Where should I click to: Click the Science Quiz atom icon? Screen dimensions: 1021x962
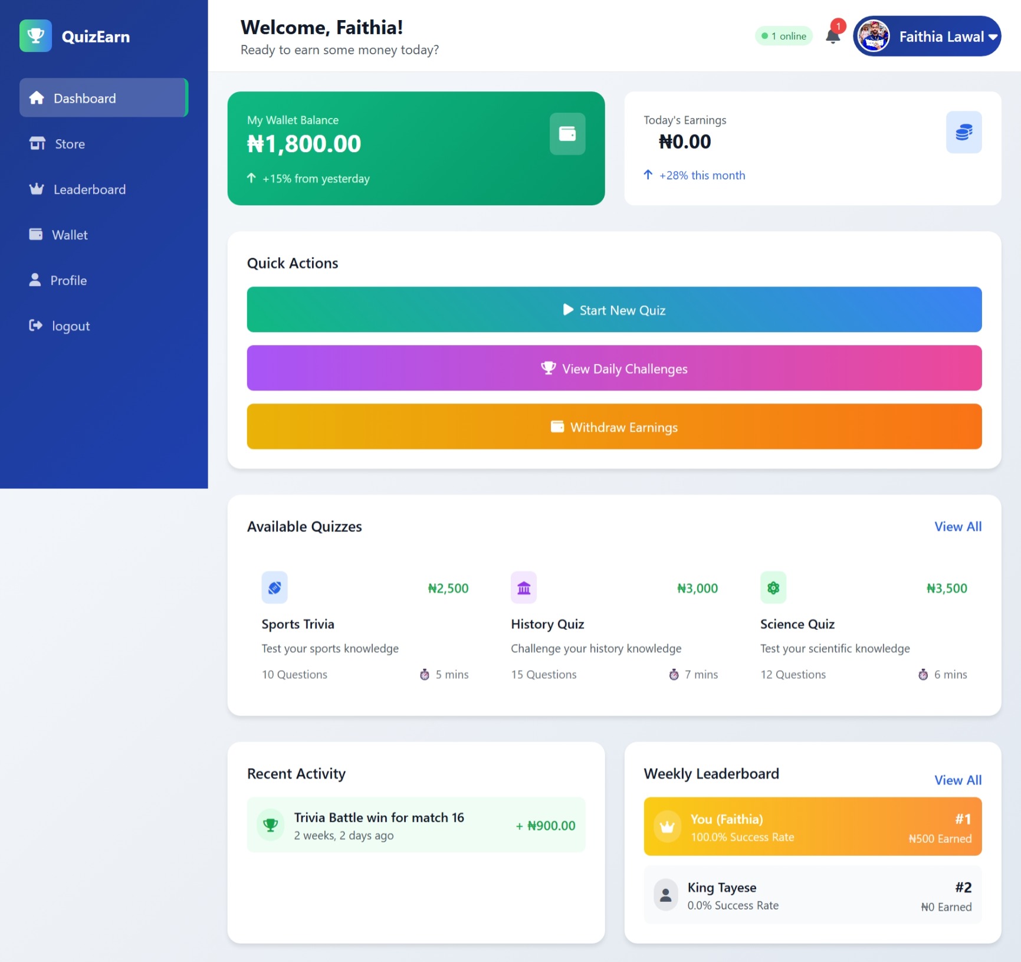click(773, 587)
